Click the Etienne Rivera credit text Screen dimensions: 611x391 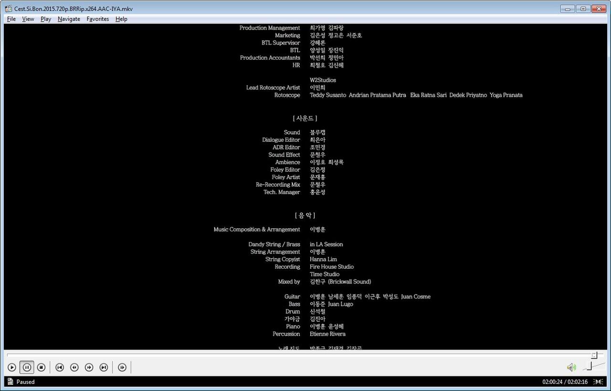[x=327, y=334]
